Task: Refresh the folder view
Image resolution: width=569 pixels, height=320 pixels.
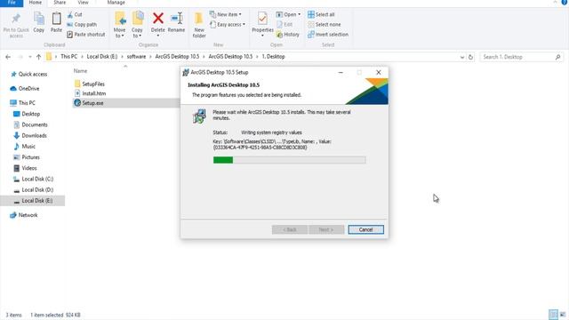Action: (470, 57)
